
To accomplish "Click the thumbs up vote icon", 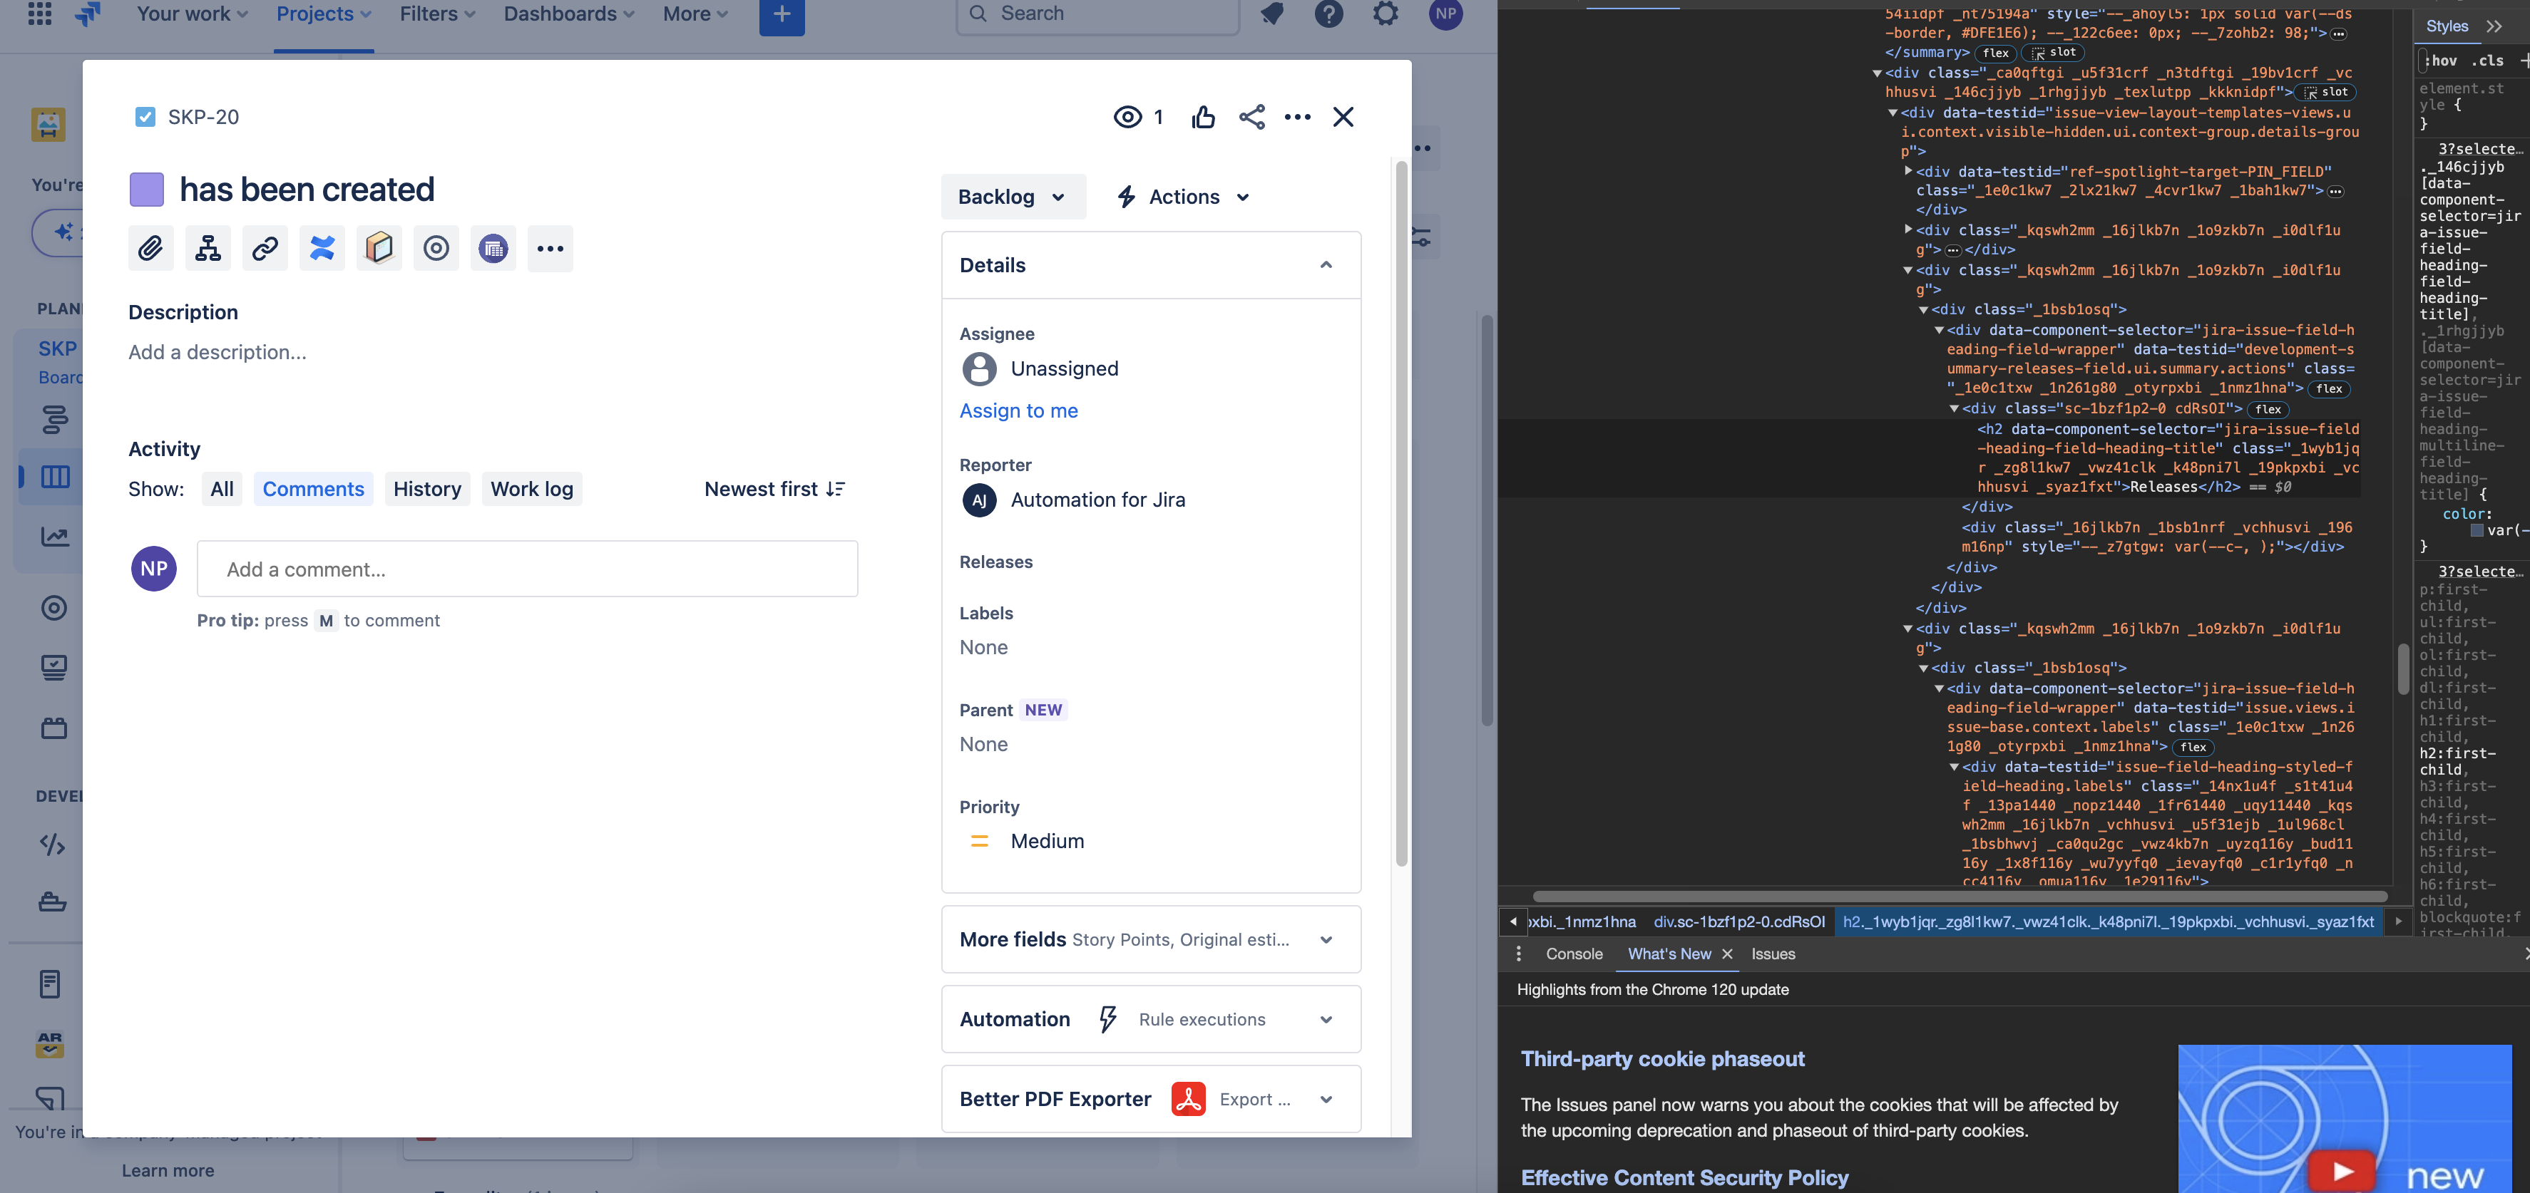I will (x=1203, y=118).
